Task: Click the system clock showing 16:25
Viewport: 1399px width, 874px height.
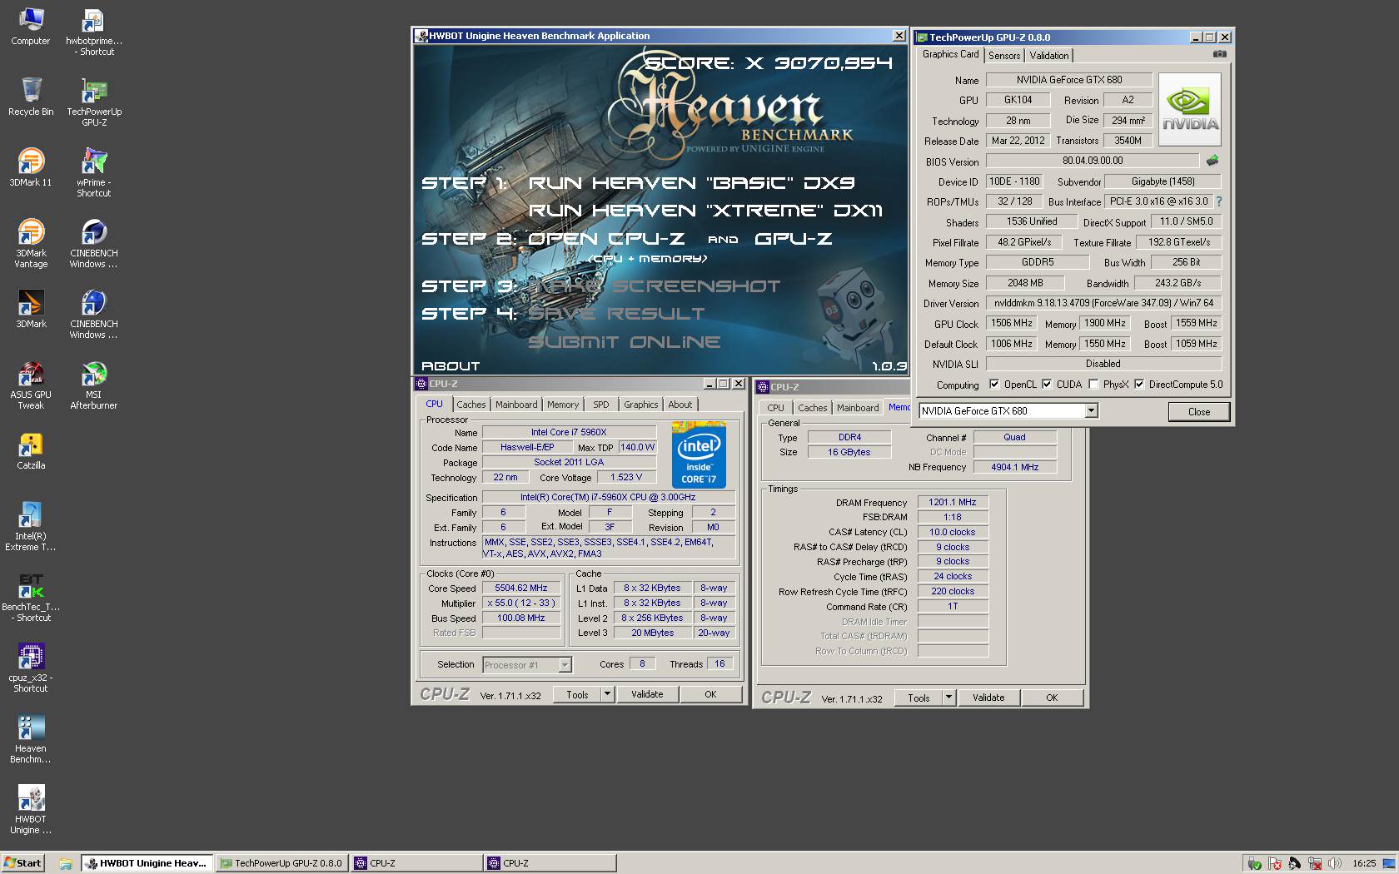Action: pos(1364,863)
